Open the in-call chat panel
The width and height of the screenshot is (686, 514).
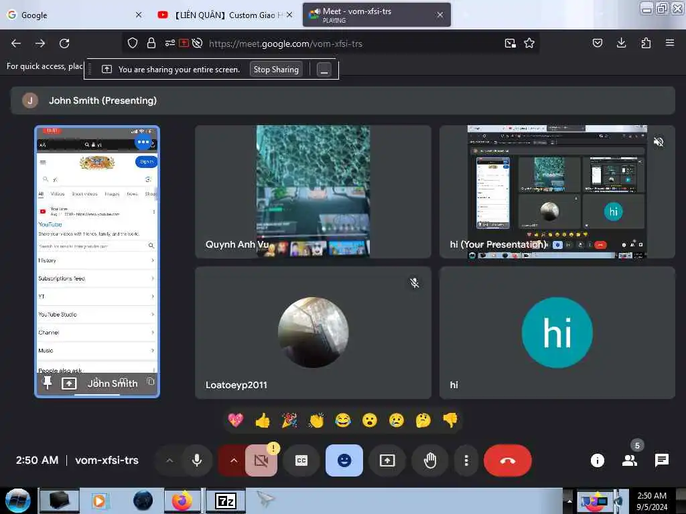[x=661, y=460]
